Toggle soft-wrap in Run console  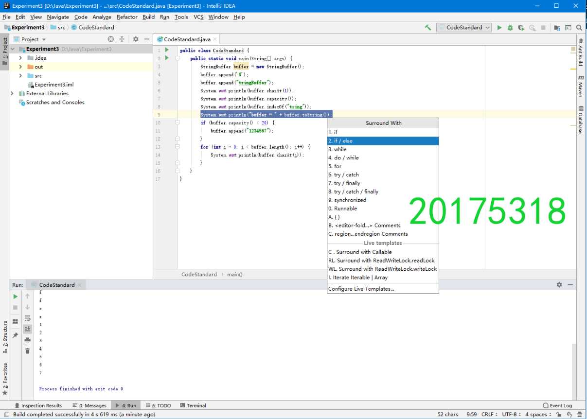(x=28, y=318)
